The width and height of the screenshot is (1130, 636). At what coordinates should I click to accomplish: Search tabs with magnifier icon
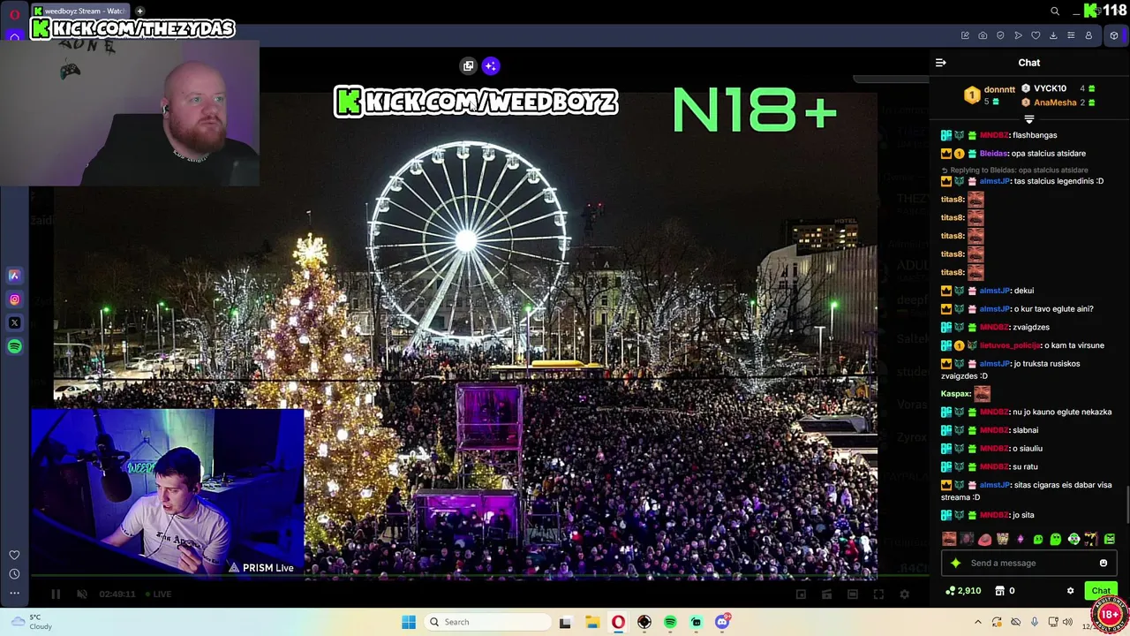click(1055, 11)
